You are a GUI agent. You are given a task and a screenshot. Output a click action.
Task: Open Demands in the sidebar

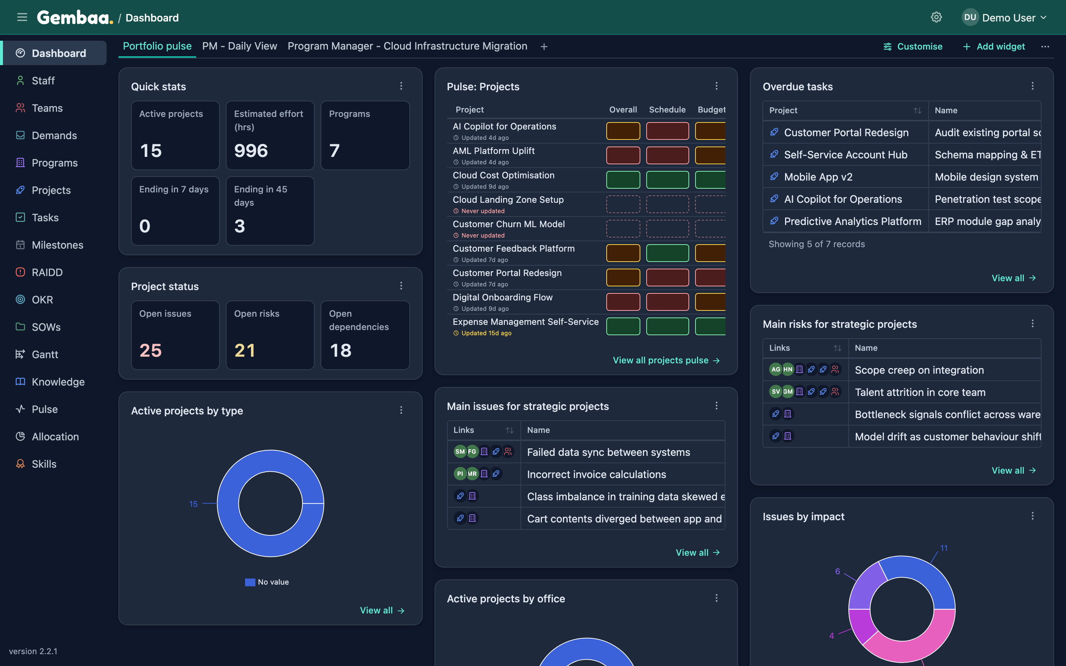coord(54,135)
